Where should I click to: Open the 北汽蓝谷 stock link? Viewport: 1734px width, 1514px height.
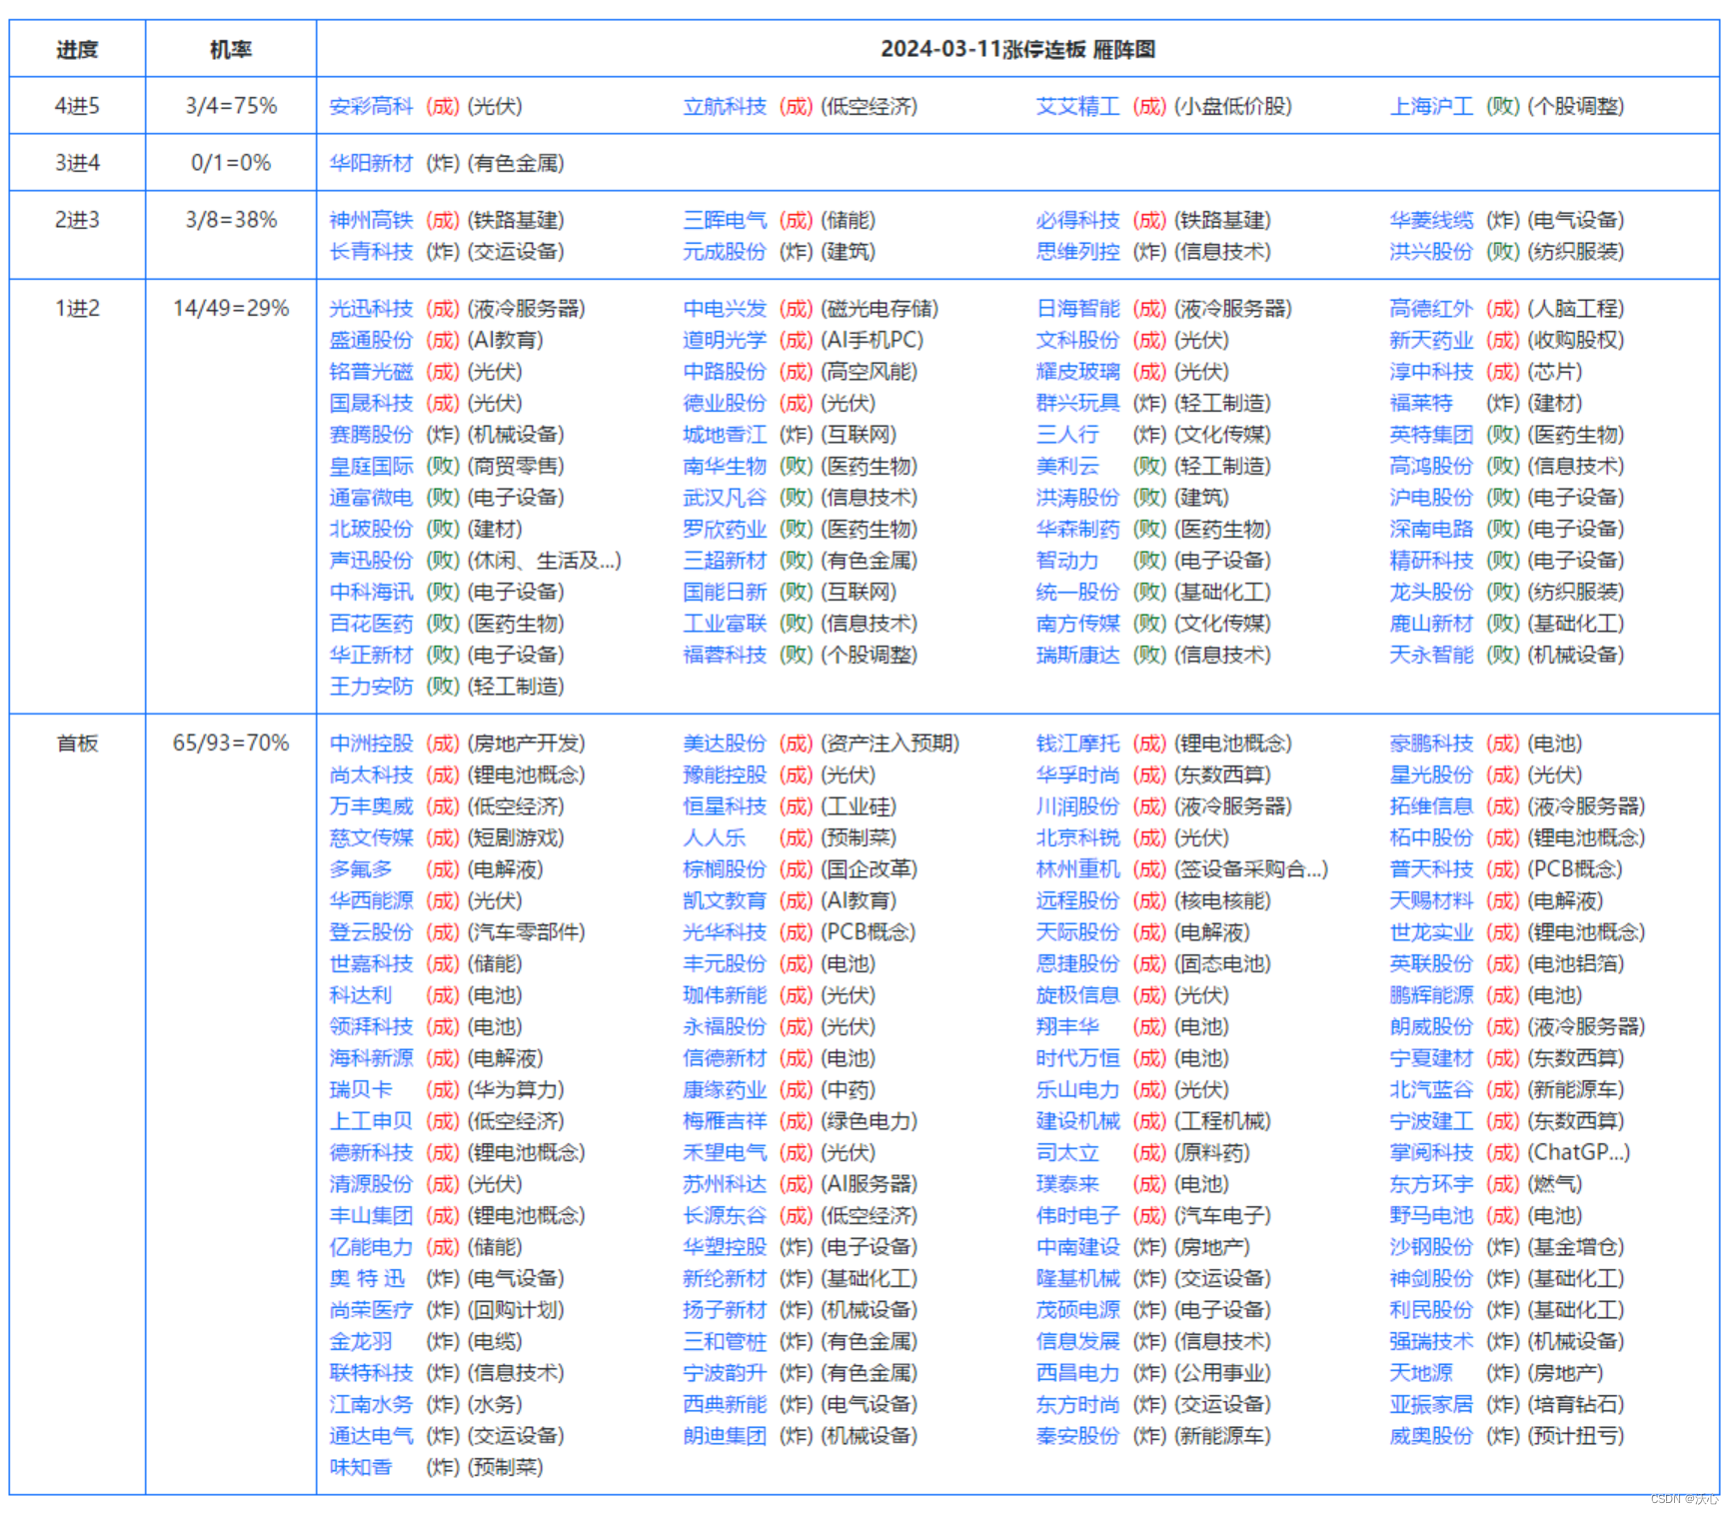point(1431,1089)
